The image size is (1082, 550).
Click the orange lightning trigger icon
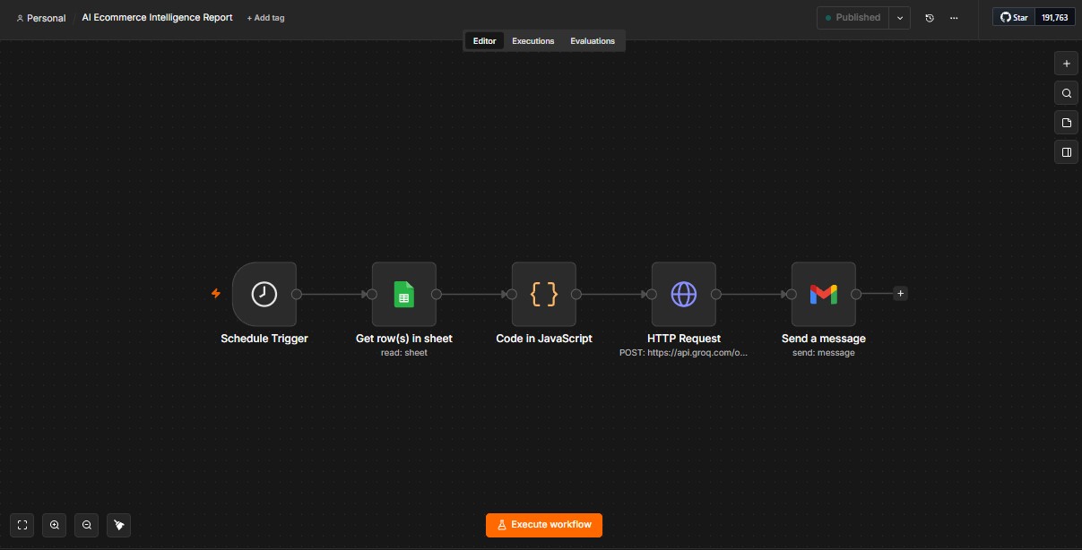(x=215, y=293)
